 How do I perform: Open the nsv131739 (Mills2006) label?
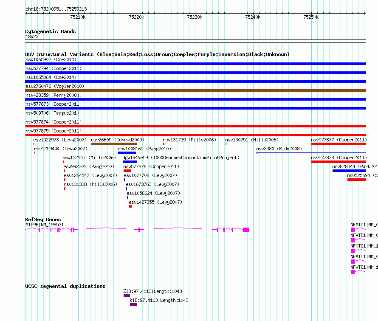click(x=189, y=140)
